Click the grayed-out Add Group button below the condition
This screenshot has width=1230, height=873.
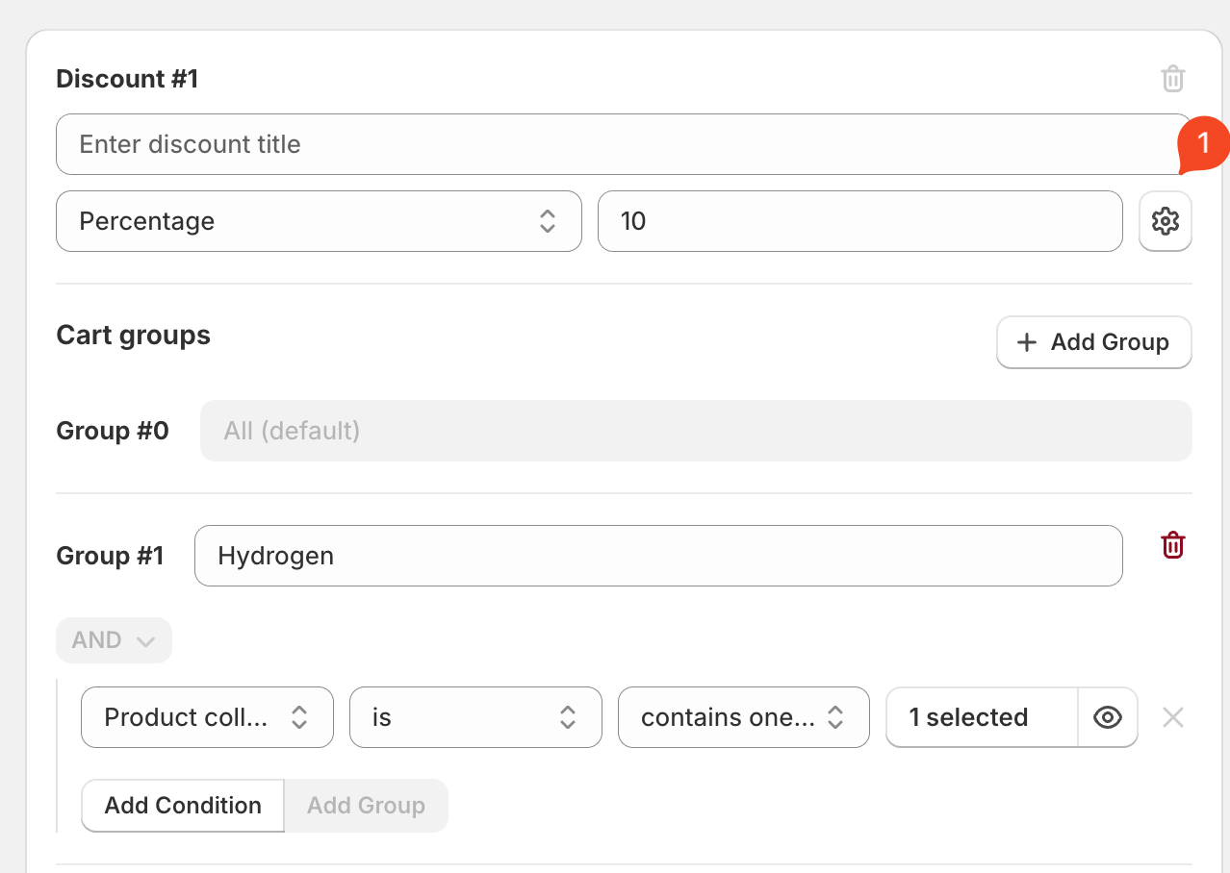click(x=366, y=806)
